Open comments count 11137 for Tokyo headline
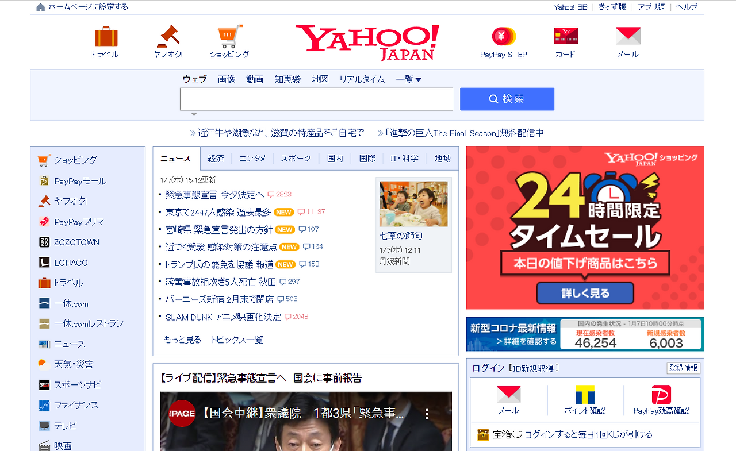736x451 pixels. pos(311,212)
